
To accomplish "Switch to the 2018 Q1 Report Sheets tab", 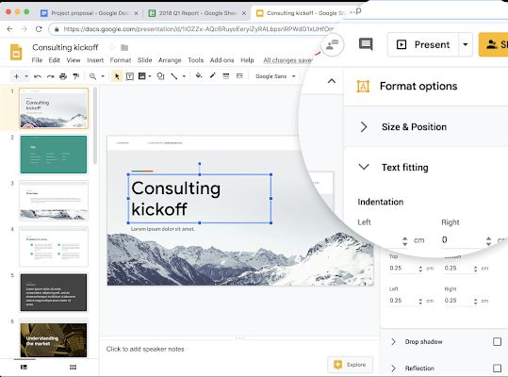I will pos(197,13).
